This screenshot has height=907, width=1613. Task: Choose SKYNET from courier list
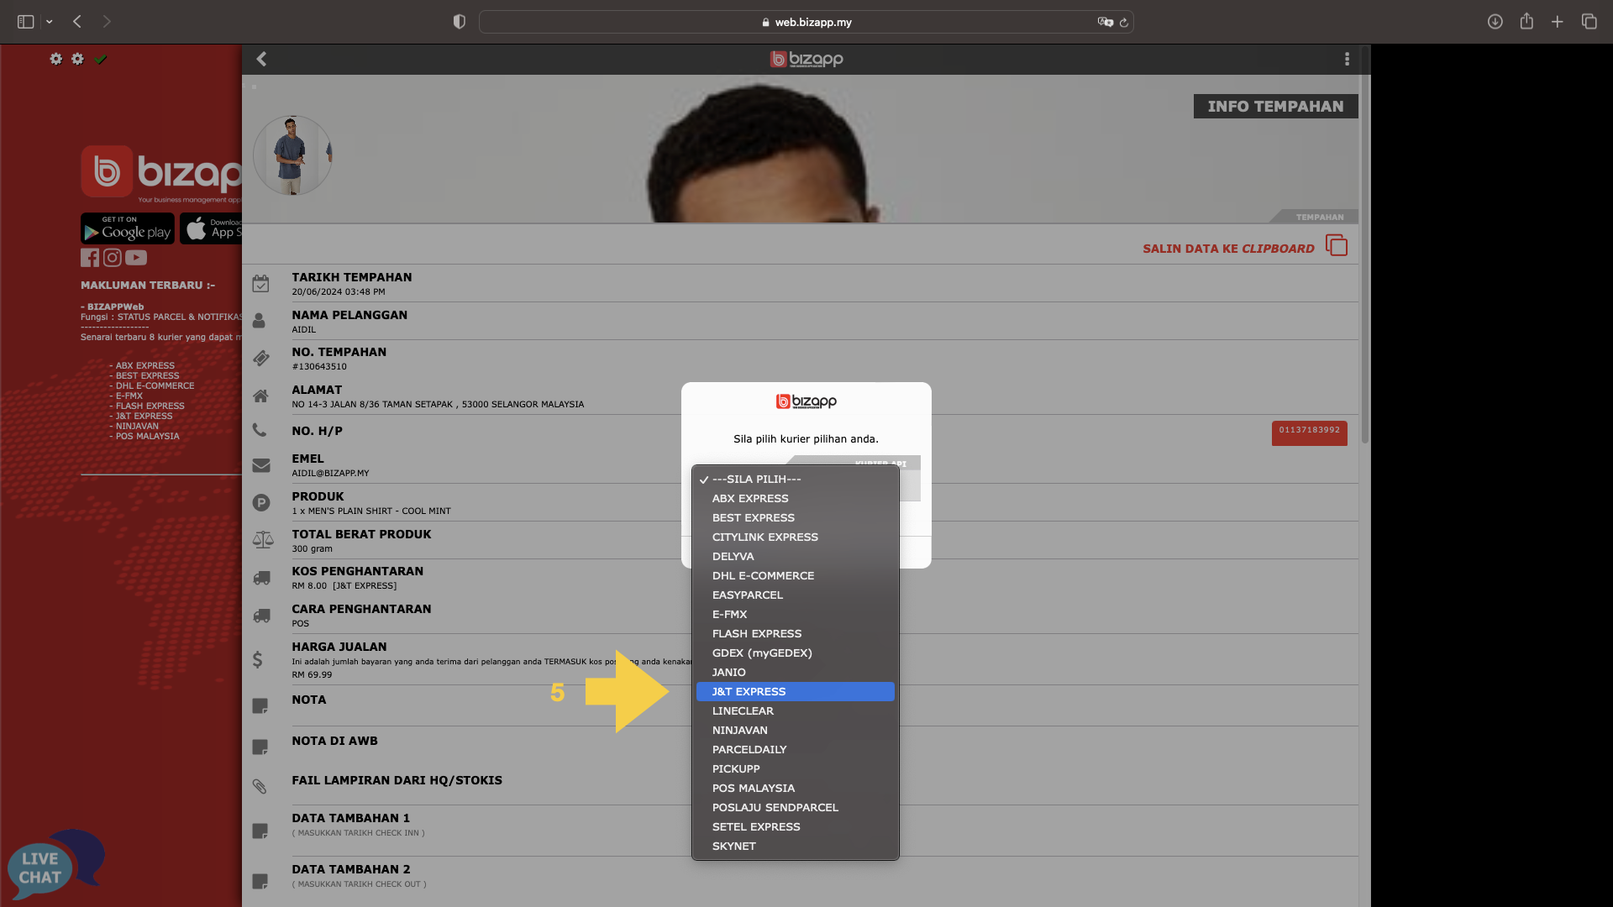click(x=796, y=846)
